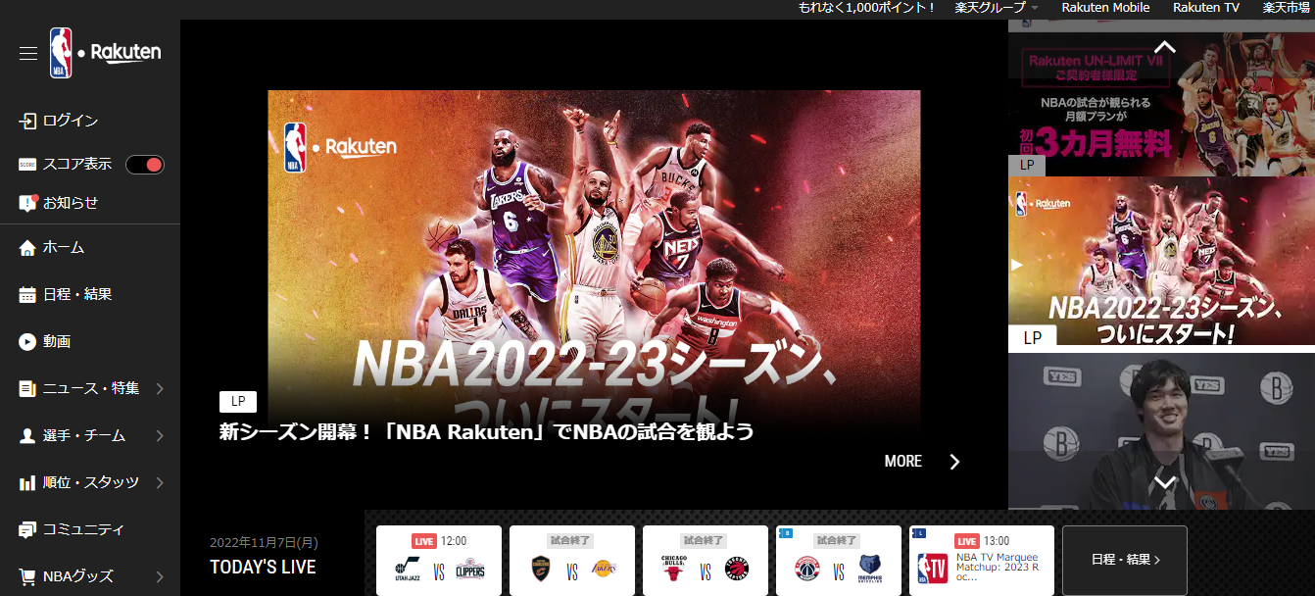1315x596 pixels.
Task: Expand the NBAグッズ sidebar section
Action: tap(27, 575)
